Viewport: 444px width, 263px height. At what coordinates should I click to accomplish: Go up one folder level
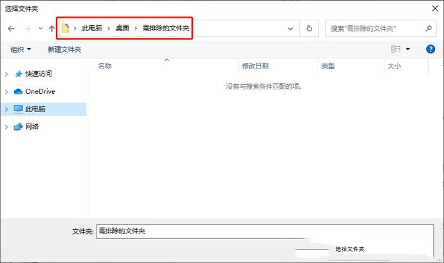click(x=51, y=29)
